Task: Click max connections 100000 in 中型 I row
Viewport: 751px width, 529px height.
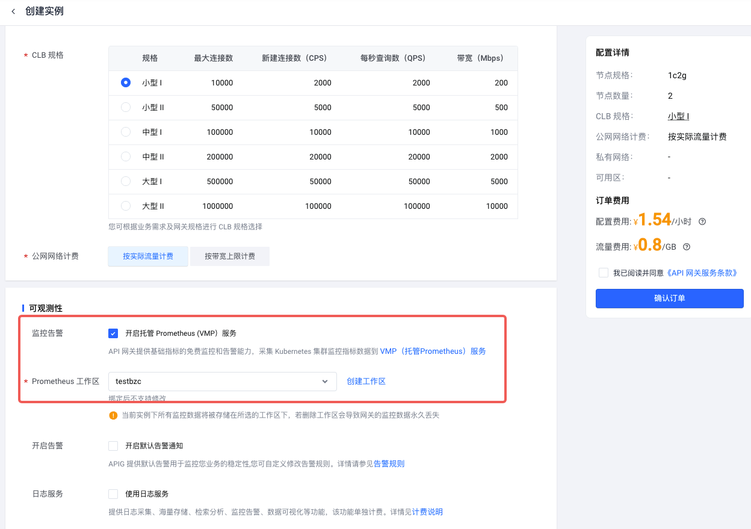Action: pyautogui.click(x=220, y=132)
